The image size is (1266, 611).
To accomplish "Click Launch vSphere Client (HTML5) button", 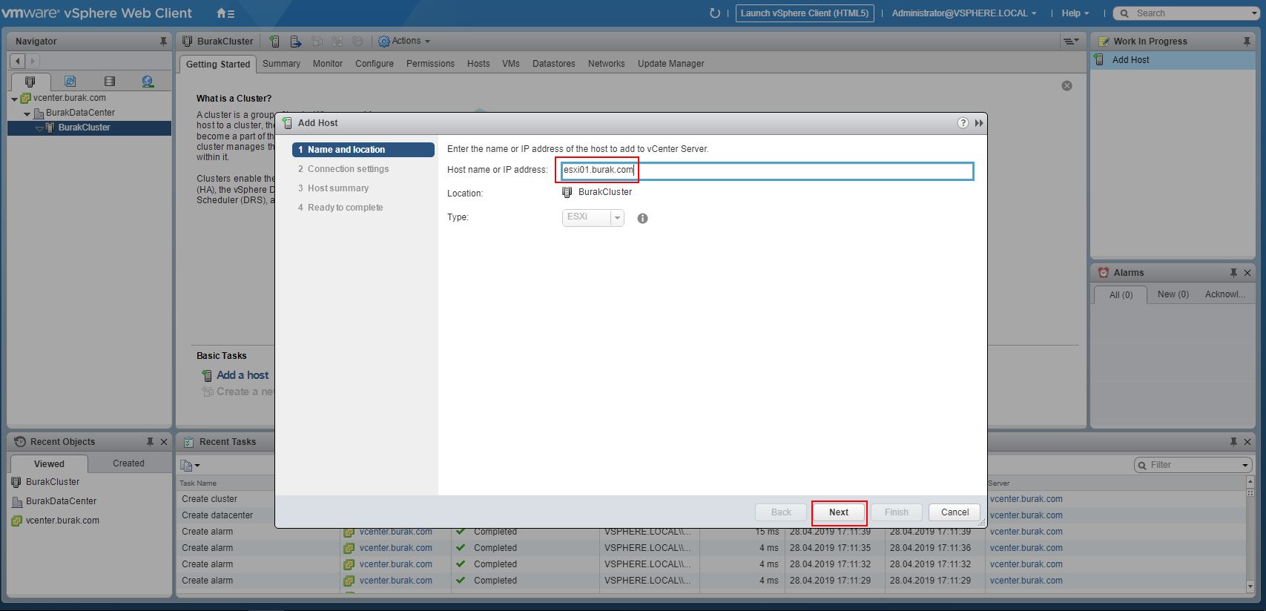I will tap(805, 13).
